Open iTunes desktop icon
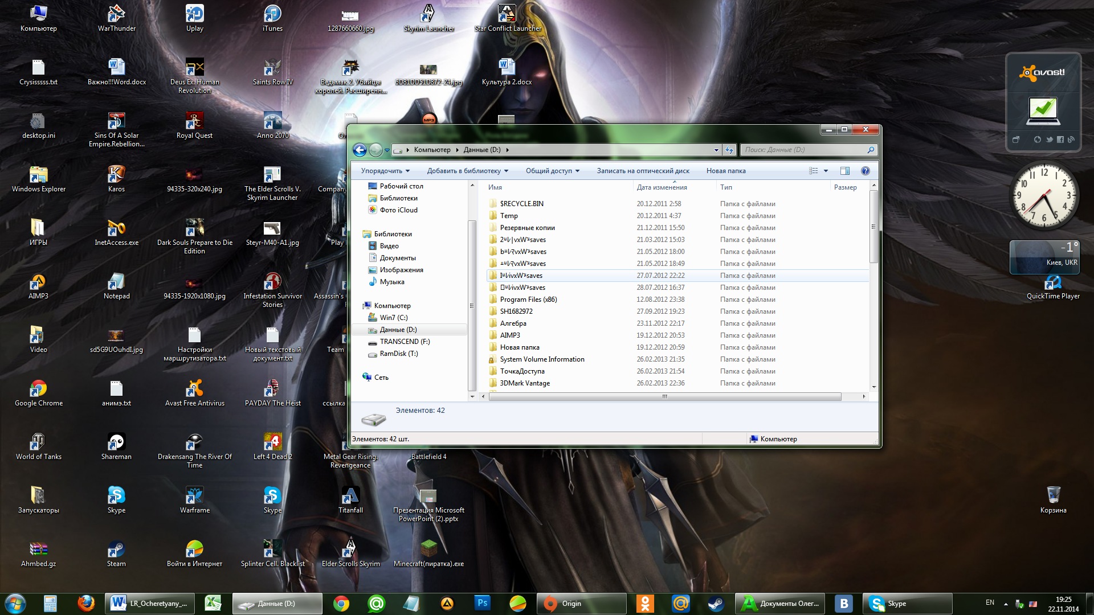This screenshot has width=1094, height=615. point(272,18)
